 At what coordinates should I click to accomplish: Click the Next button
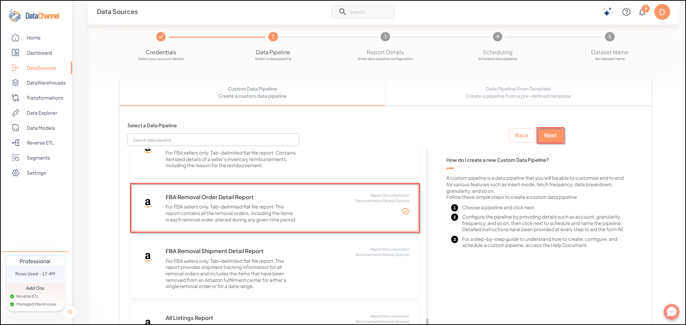pos(550,136)
